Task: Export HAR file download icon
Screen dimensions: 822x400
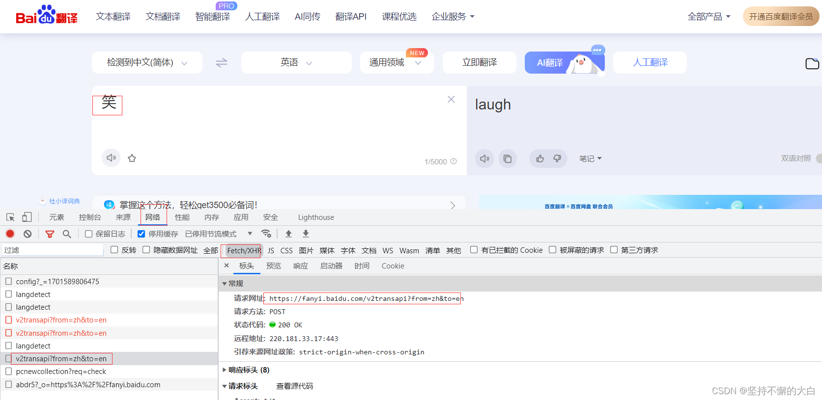Action: click(306, 234)
